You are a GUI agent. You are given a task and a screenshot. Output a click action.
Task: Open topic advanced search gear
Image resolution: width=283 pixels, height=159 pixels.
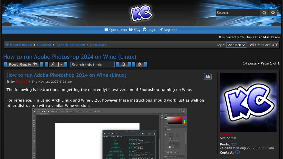(140, 64)
